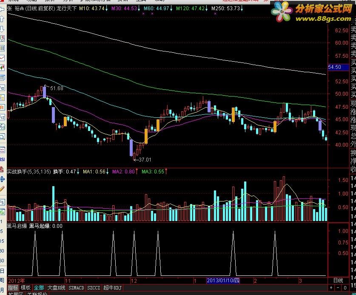Click the F12 icon in left toolbar
The width and height of the screenshot is (356, 295).
point(2,117)
